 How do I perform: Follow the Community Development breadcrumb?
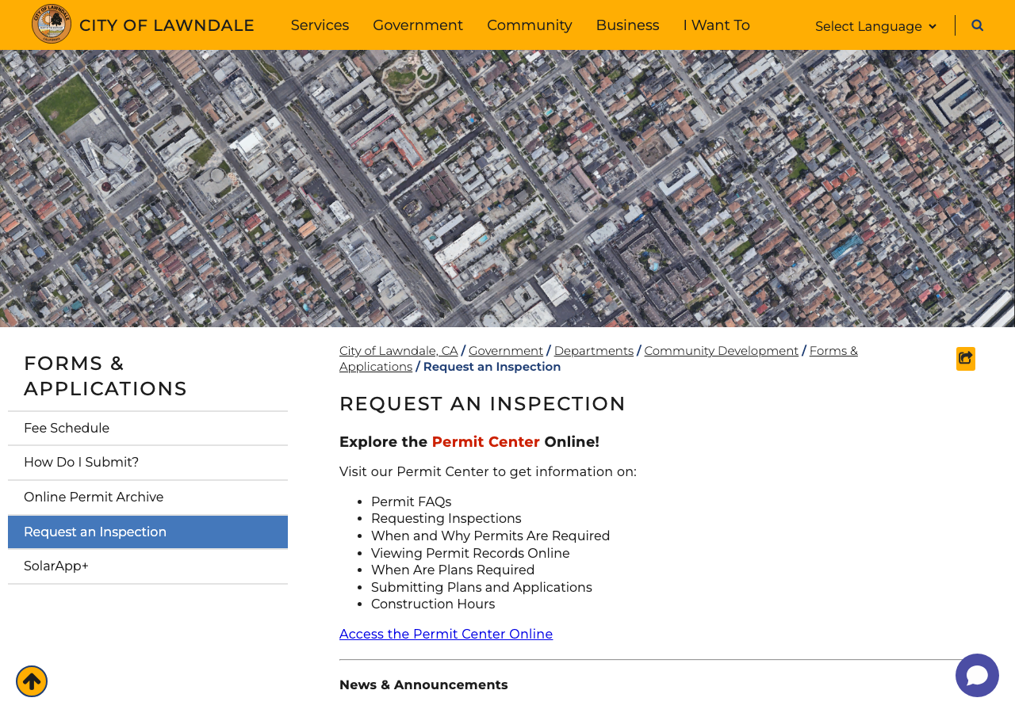click(721, 351)
